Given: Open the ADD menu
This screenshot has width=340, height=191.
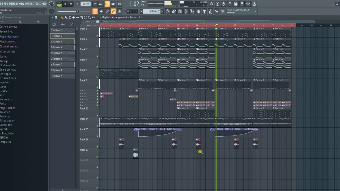Looking at the screenshot, I should click(x=6, y=4).
